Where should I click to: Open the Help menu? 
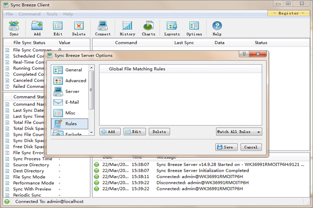(x=68, y=14)
